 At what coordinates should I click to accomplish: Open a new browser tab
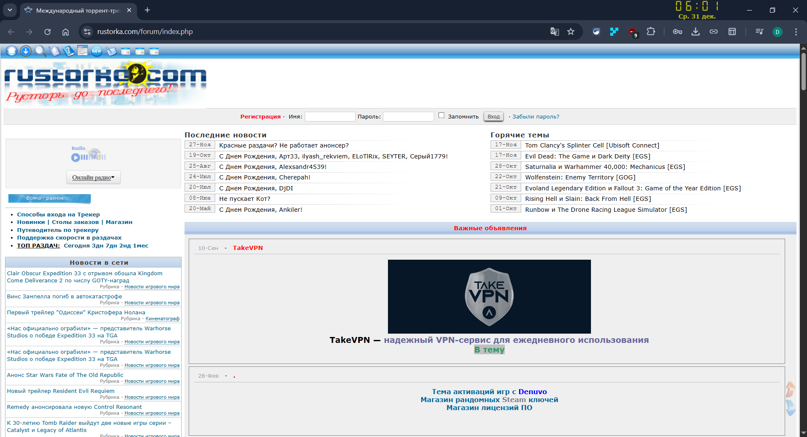point(147,10)
